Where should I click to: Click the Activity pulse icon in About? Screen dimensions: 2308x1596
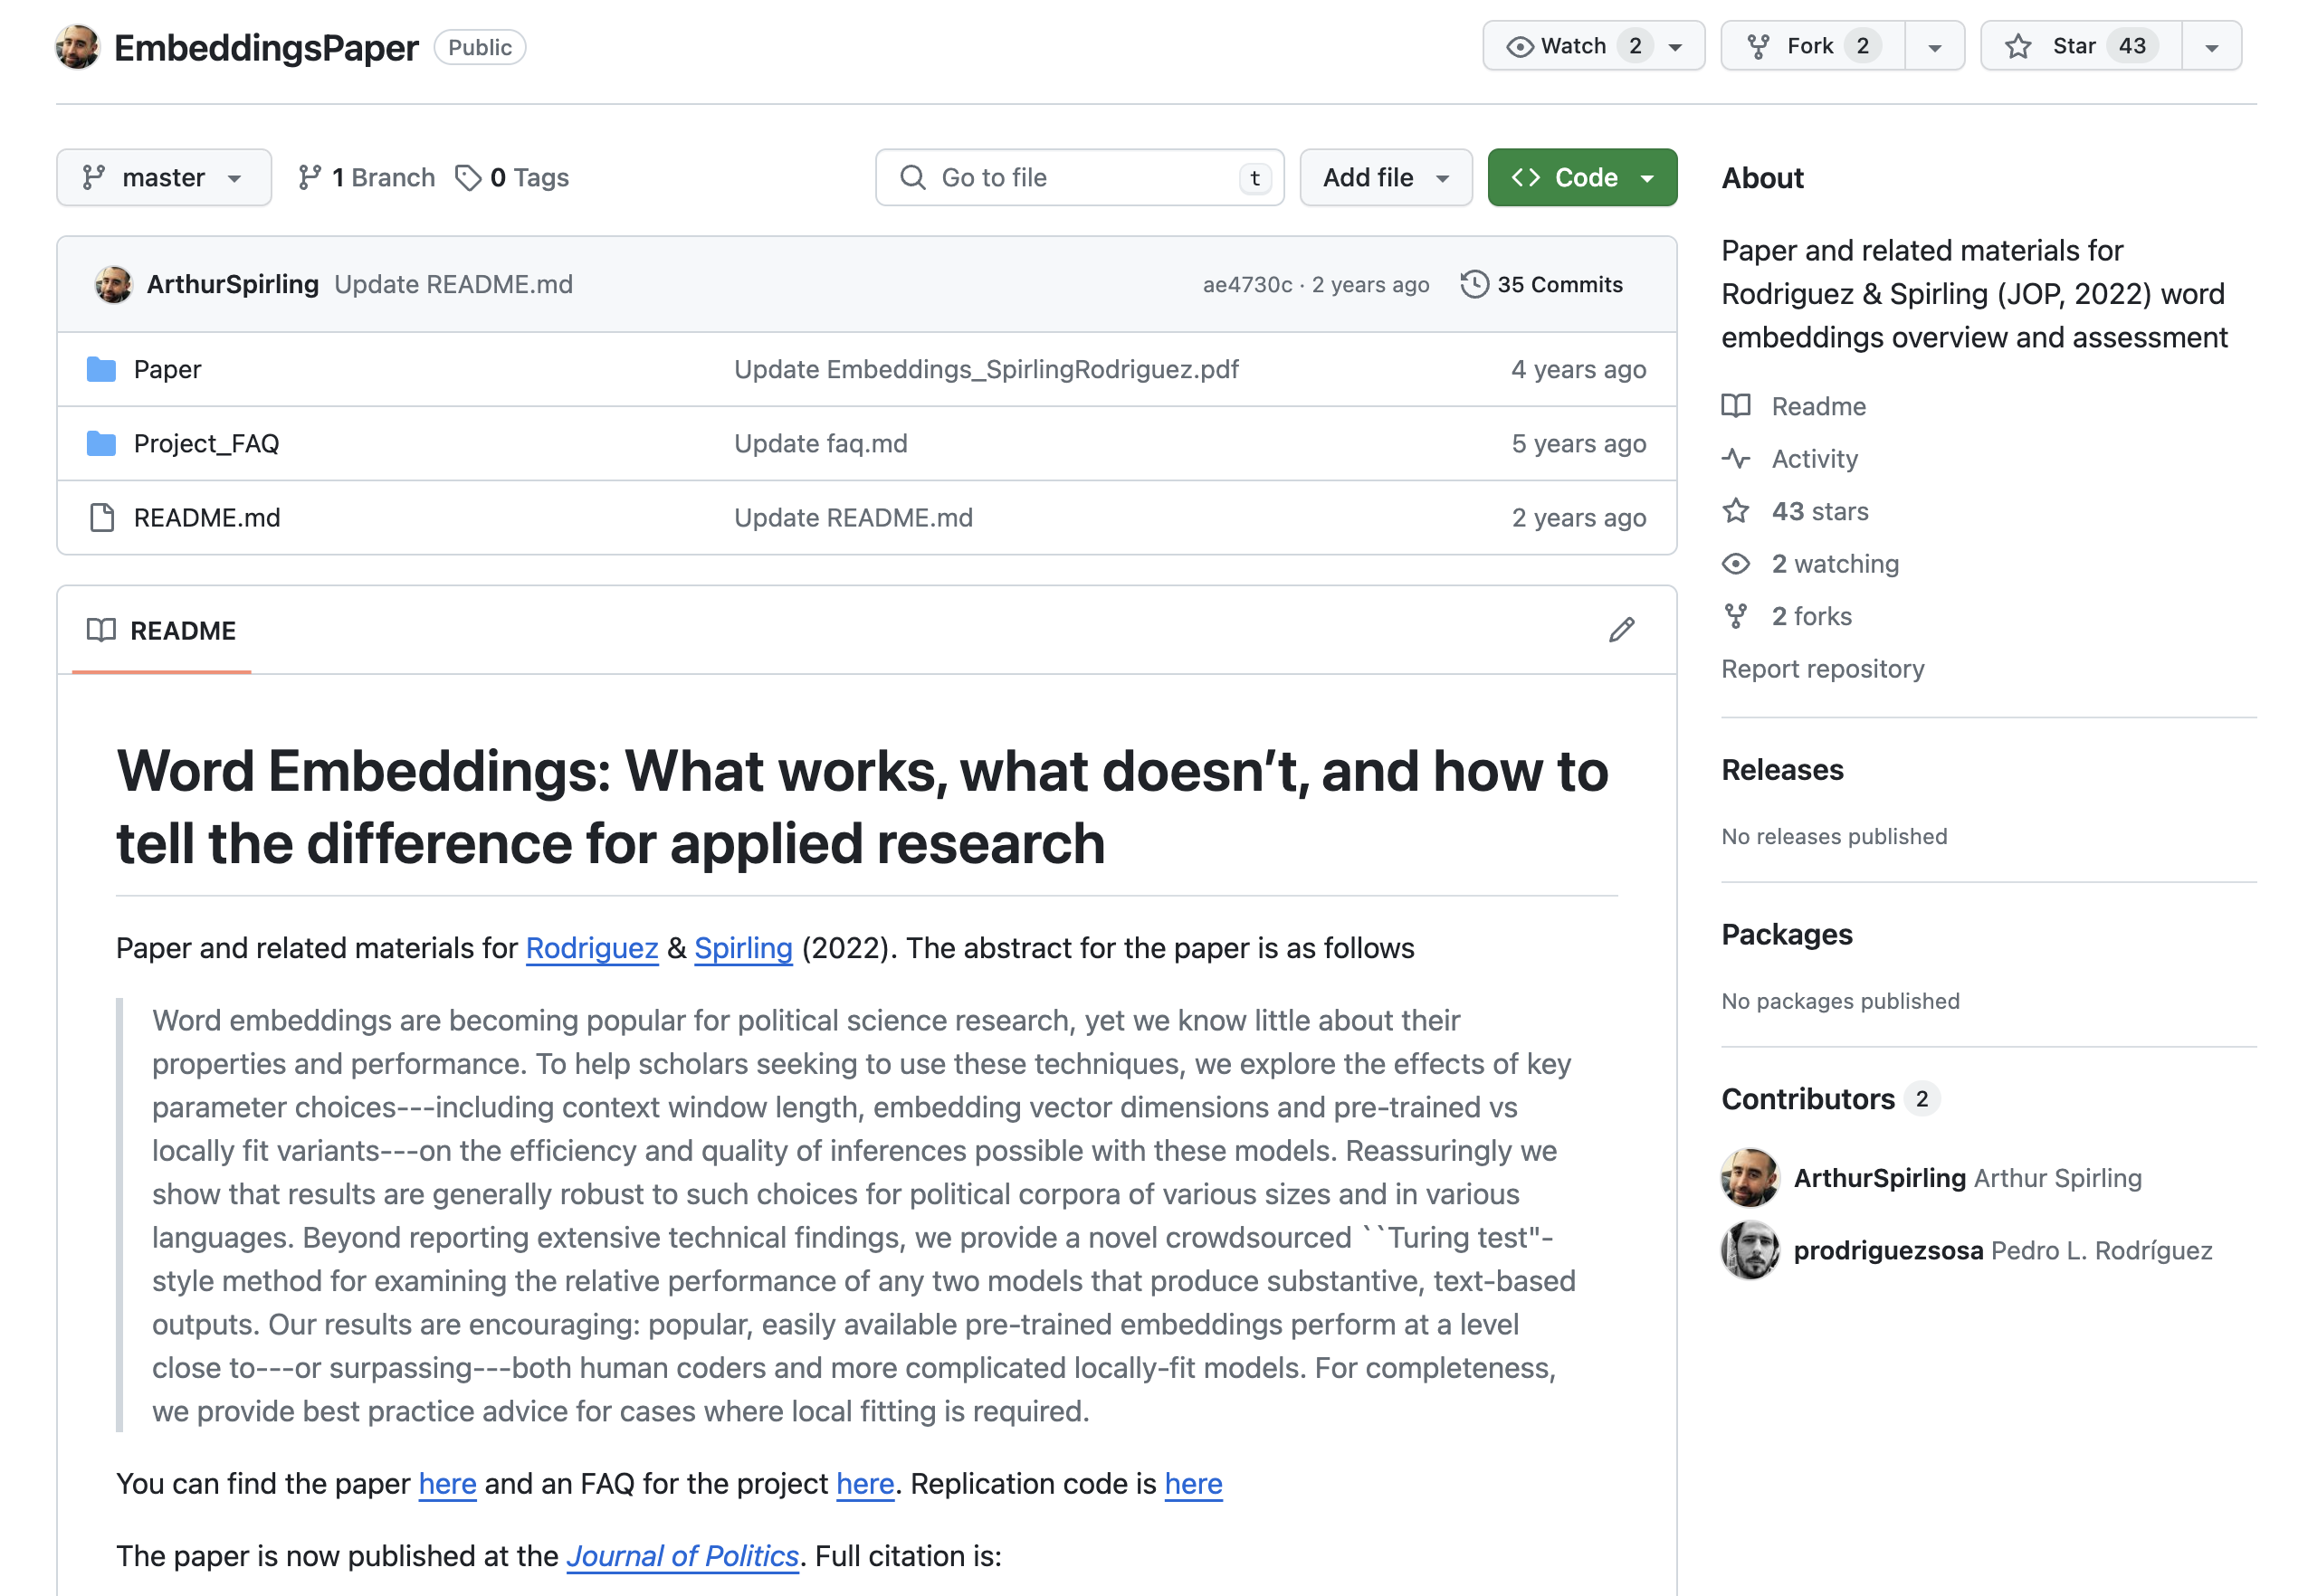1736,459
